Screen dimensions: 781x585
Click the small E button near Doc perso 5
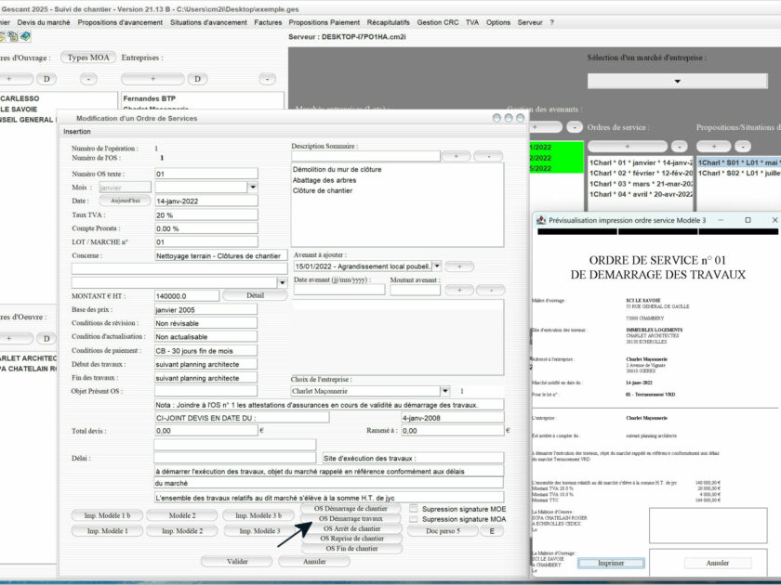click(489, 530)
